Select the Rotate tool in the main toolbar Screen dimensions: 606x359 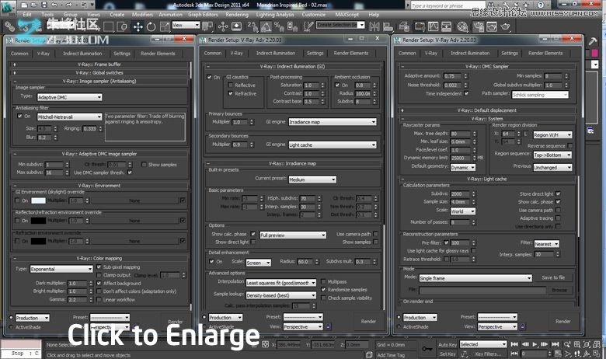(151, 26)
